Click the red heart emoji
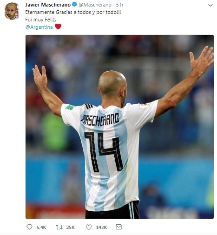 [x=58, y=27]
